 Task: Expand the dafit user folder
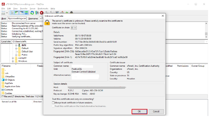coord(16,45)
